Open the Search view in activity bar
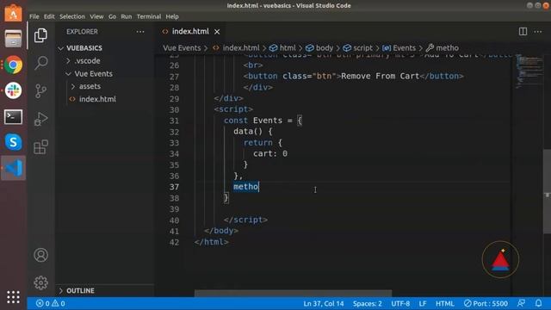Screen dimensions: 551x310 pyautogui.click(x=40, y=63)
